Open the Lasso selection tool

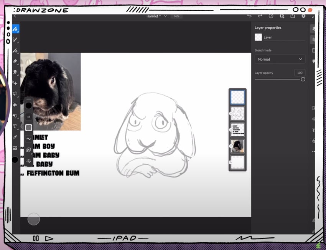click(x=16, y=93)
